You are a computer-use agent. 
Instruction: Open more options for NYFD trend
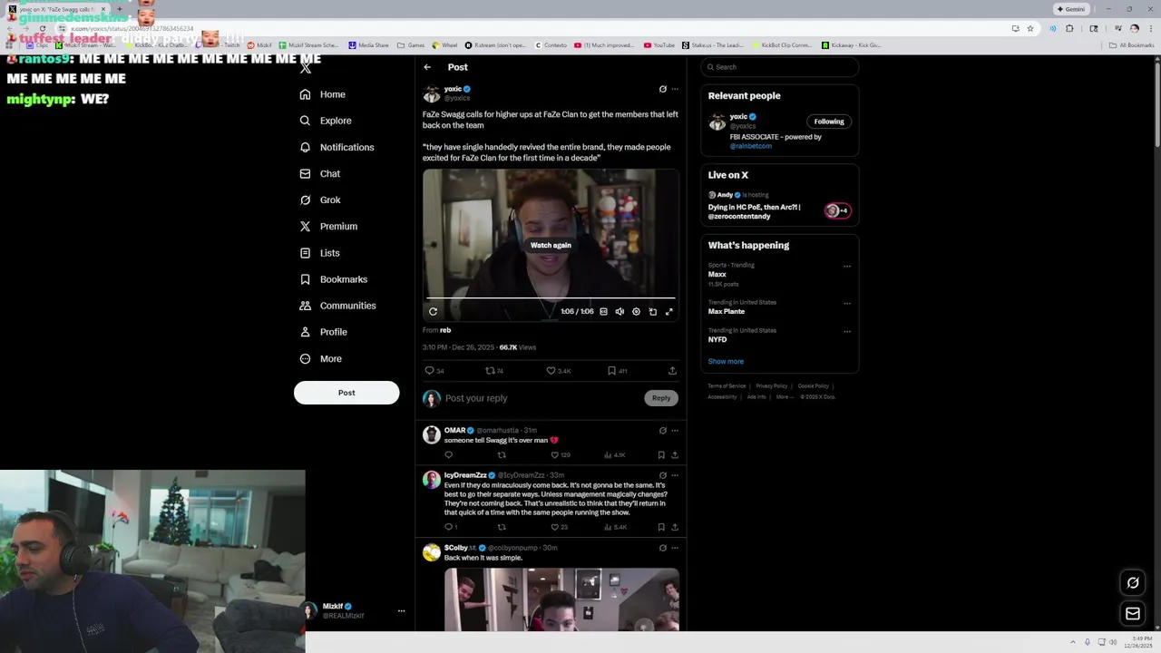[847, 332]
